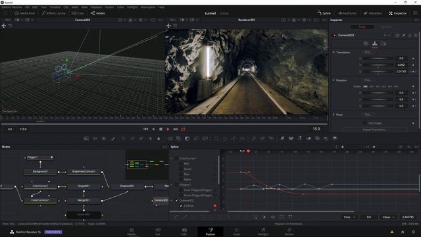Toggle the Media Pool panel
Screen dimensions: 421x237
[25, 13]
